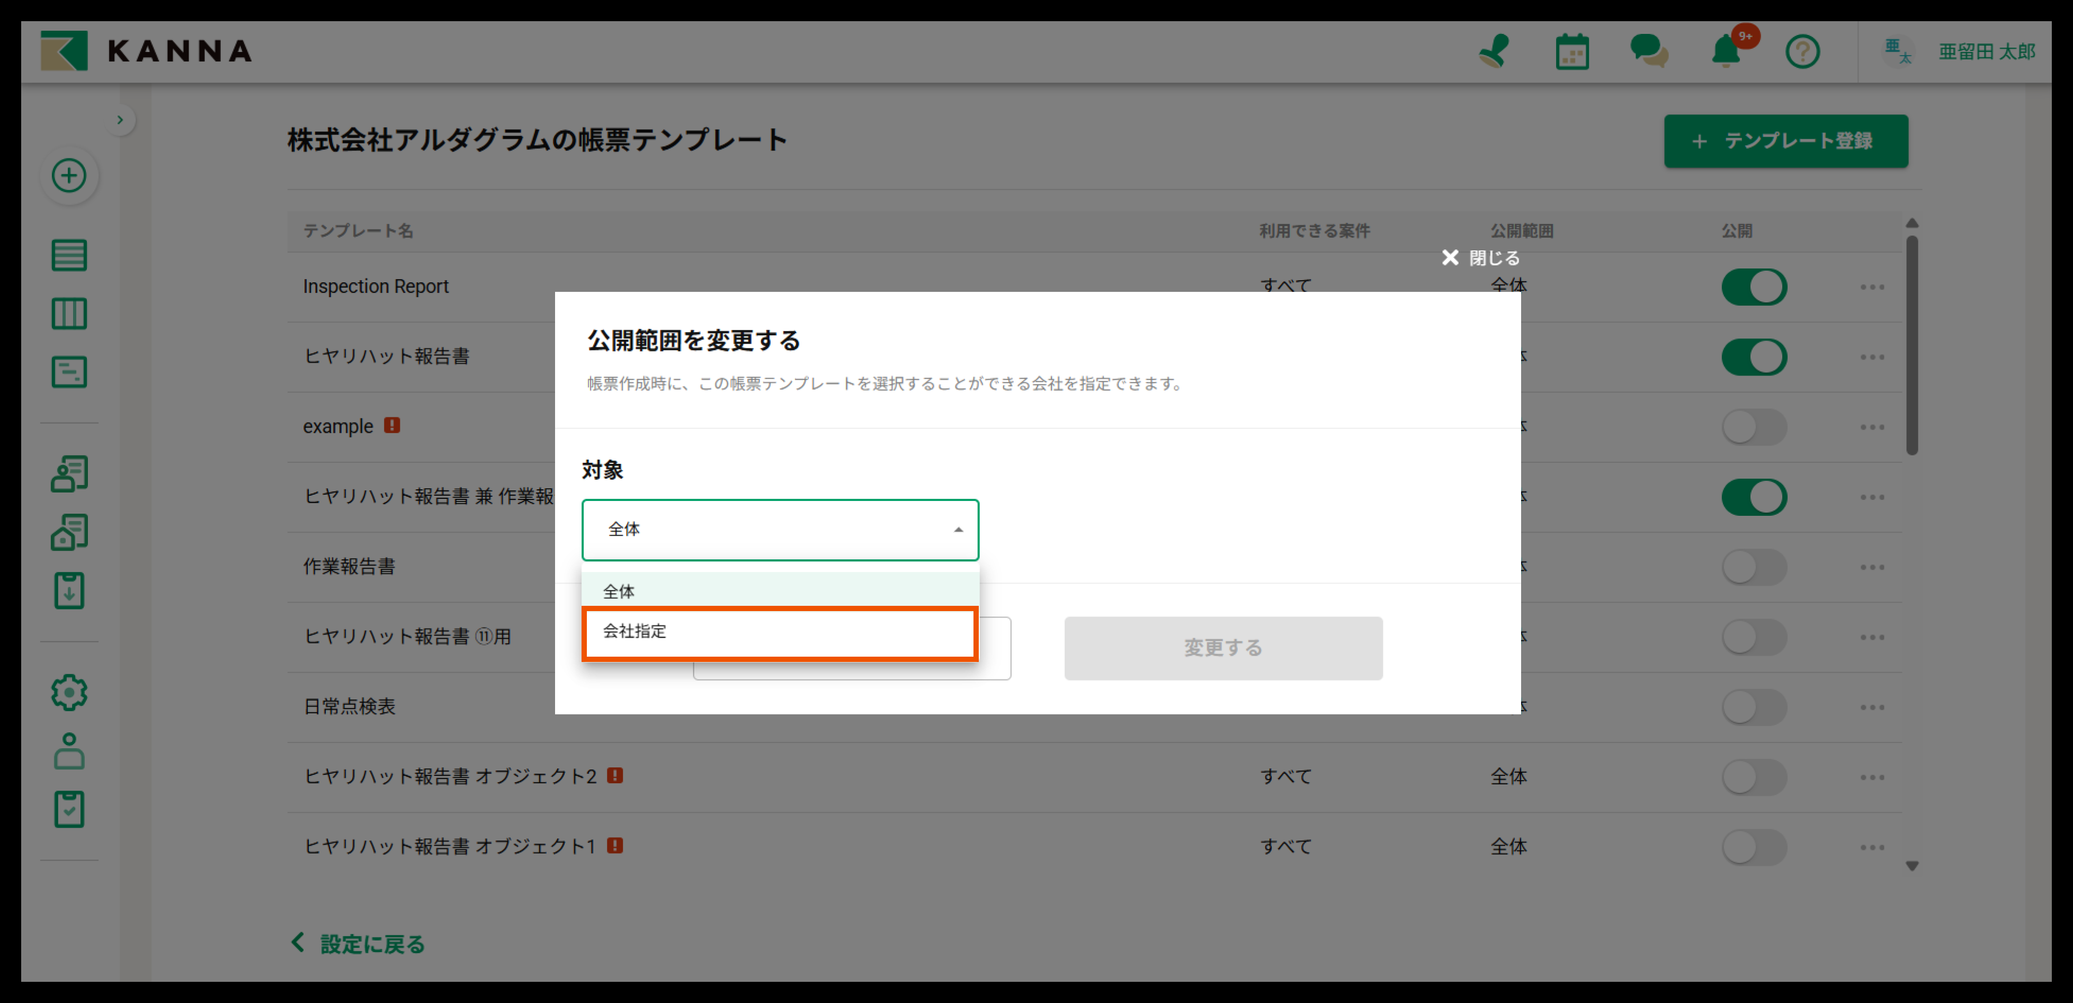
Task: Choose 全体 option in the dropdown list
Action: pyautogui.click(x=779, y=591)
